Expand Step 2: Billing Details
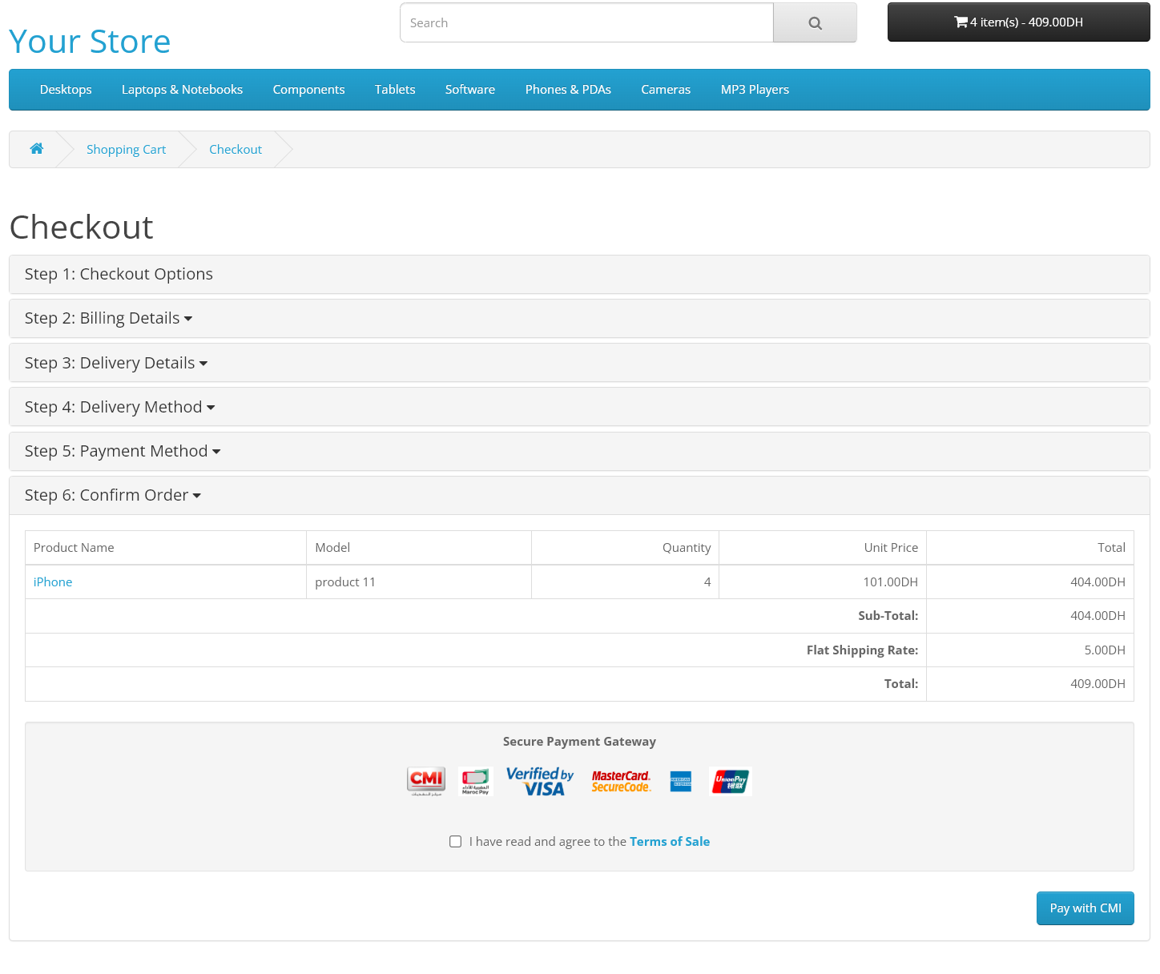 point(108,319)
